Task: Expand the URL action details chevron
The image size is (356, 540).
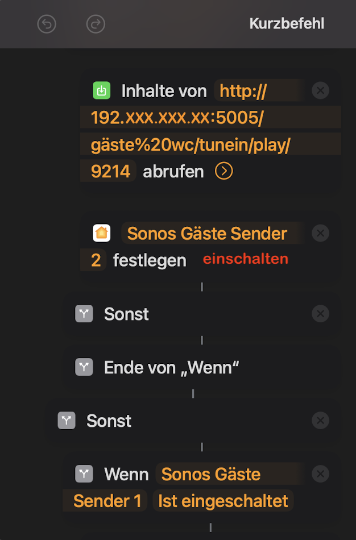Action: coord(223,171)
